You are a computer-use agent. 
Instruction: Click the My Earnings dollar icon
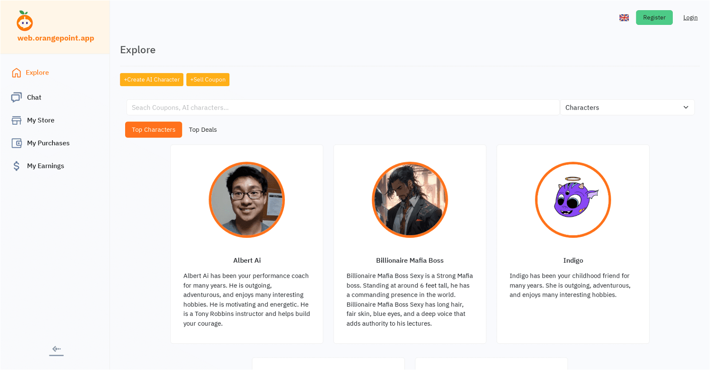pyautogui.click(x=16, y=166)
